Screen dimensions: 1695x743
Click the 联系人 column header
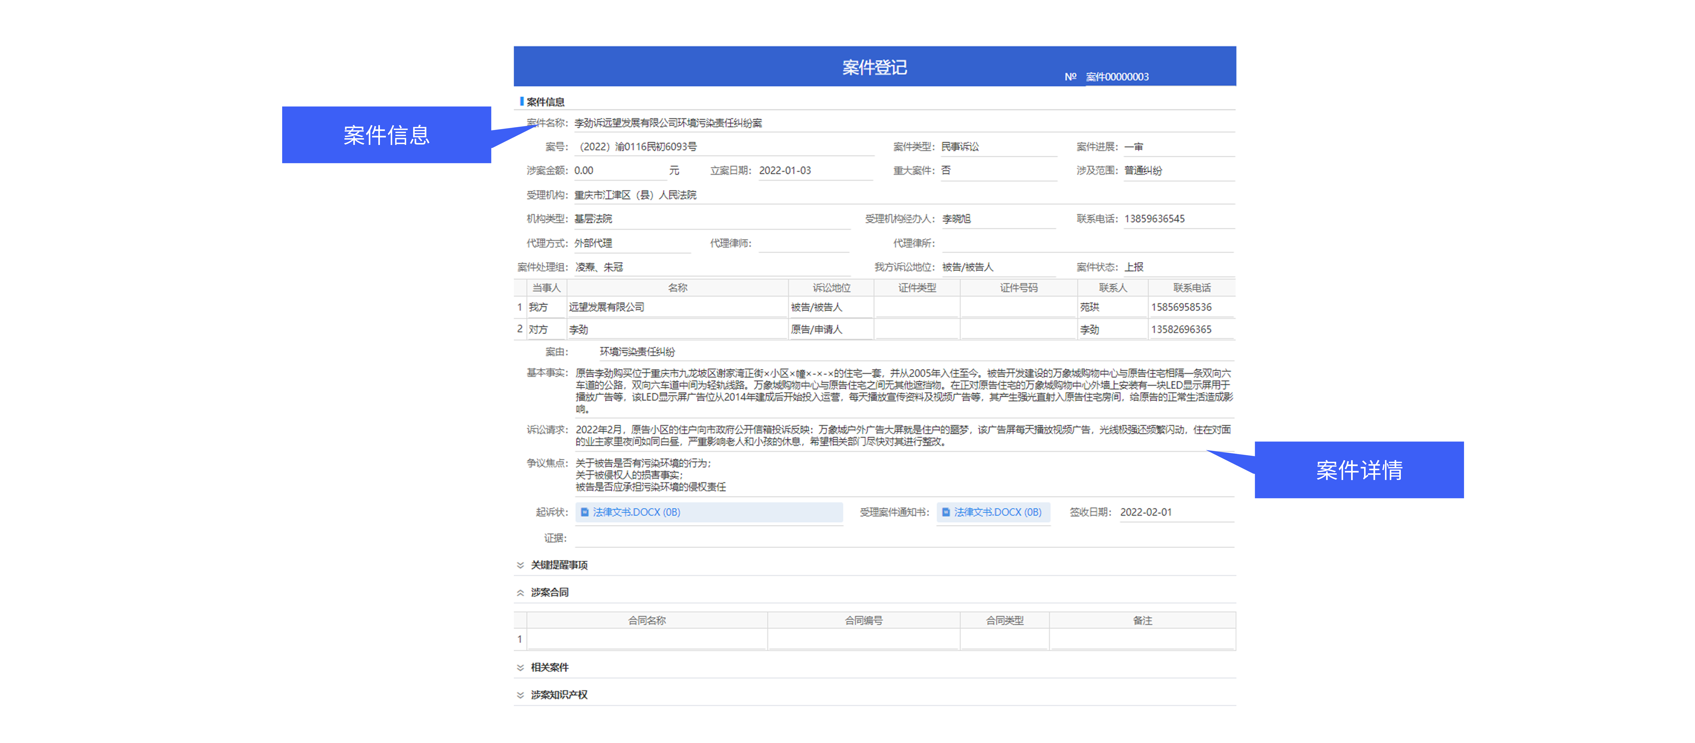tap(1113, 288)
